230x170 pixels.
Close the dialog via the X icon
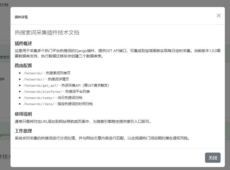(218, 16)
